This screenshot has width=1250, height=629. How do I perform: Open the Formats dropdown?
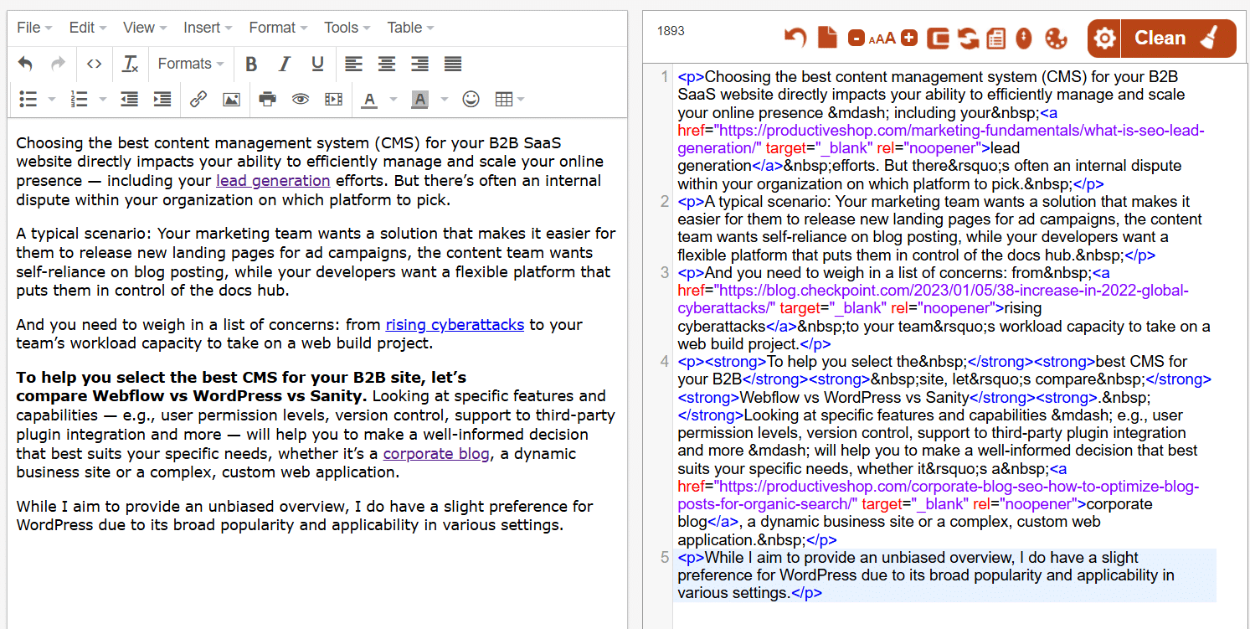(x=191, y=64)
